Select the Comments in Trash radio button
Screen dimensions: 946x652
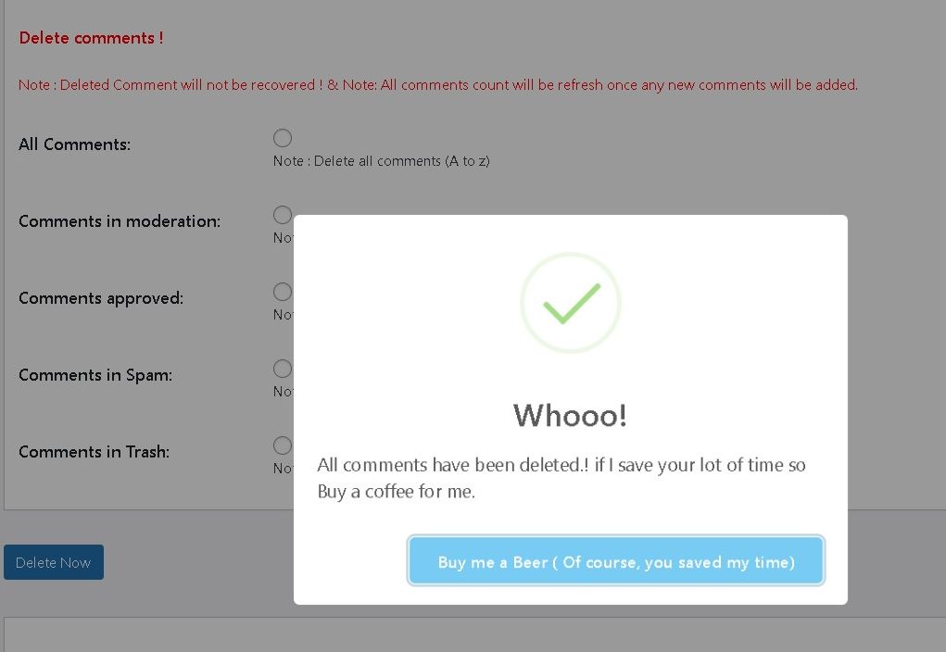[x=283, y=445]
